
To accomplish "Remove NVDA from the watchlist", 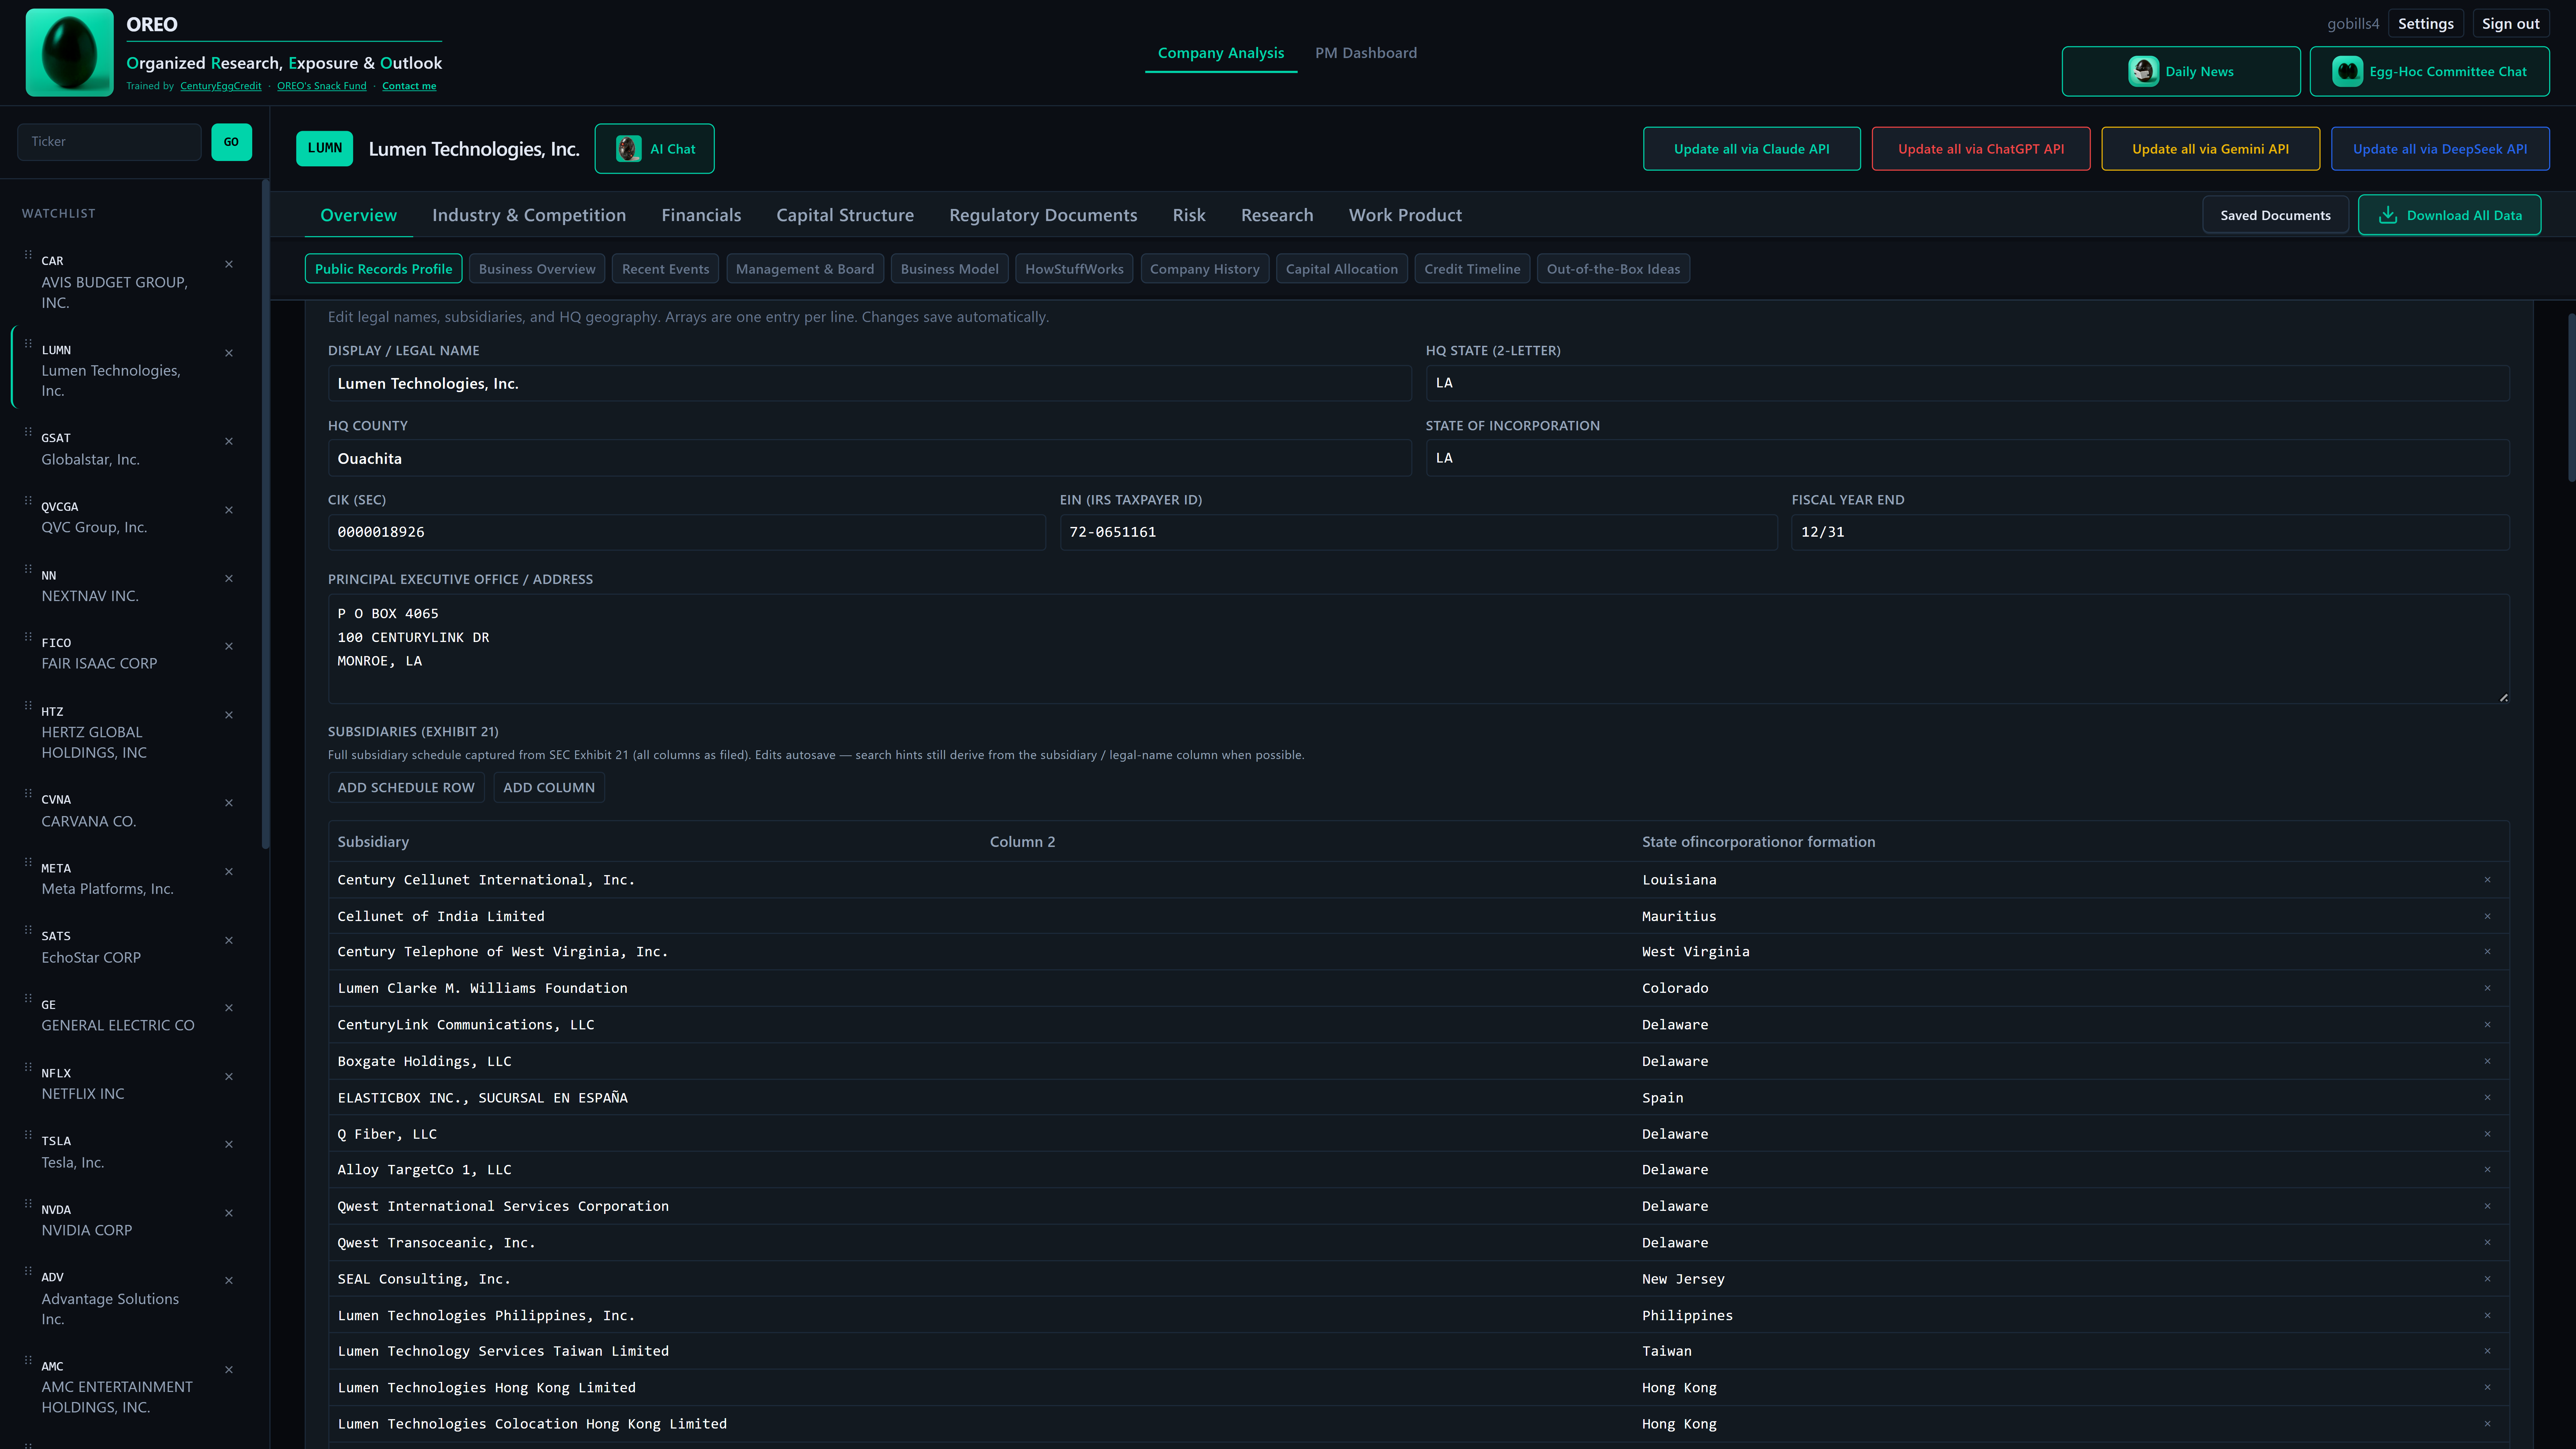I will (x=229, y=1213).
